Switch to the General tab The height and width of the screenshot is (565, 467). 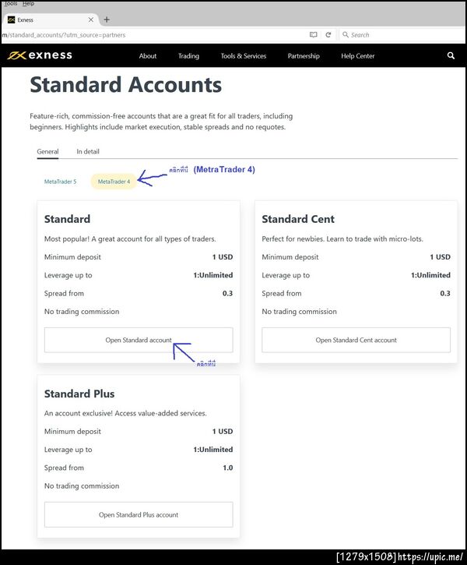[x=47, y=152]
